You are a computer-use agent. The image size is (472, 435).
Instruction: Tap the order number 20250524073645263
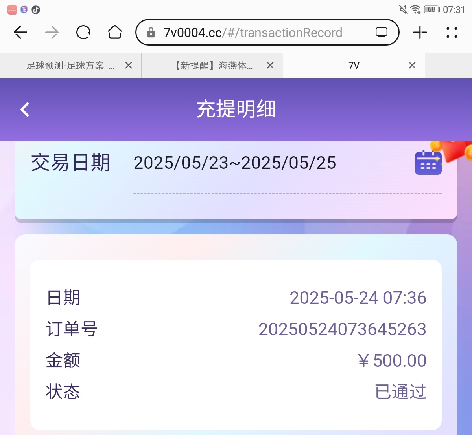342,329
